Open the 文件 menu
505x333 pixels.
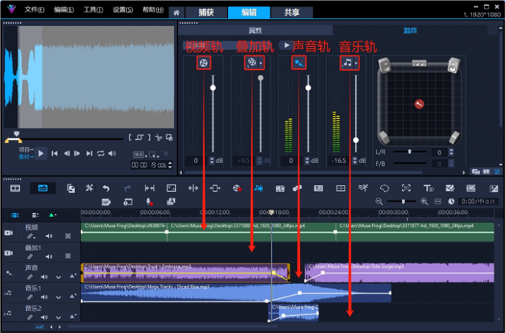[x=34, y=10]
